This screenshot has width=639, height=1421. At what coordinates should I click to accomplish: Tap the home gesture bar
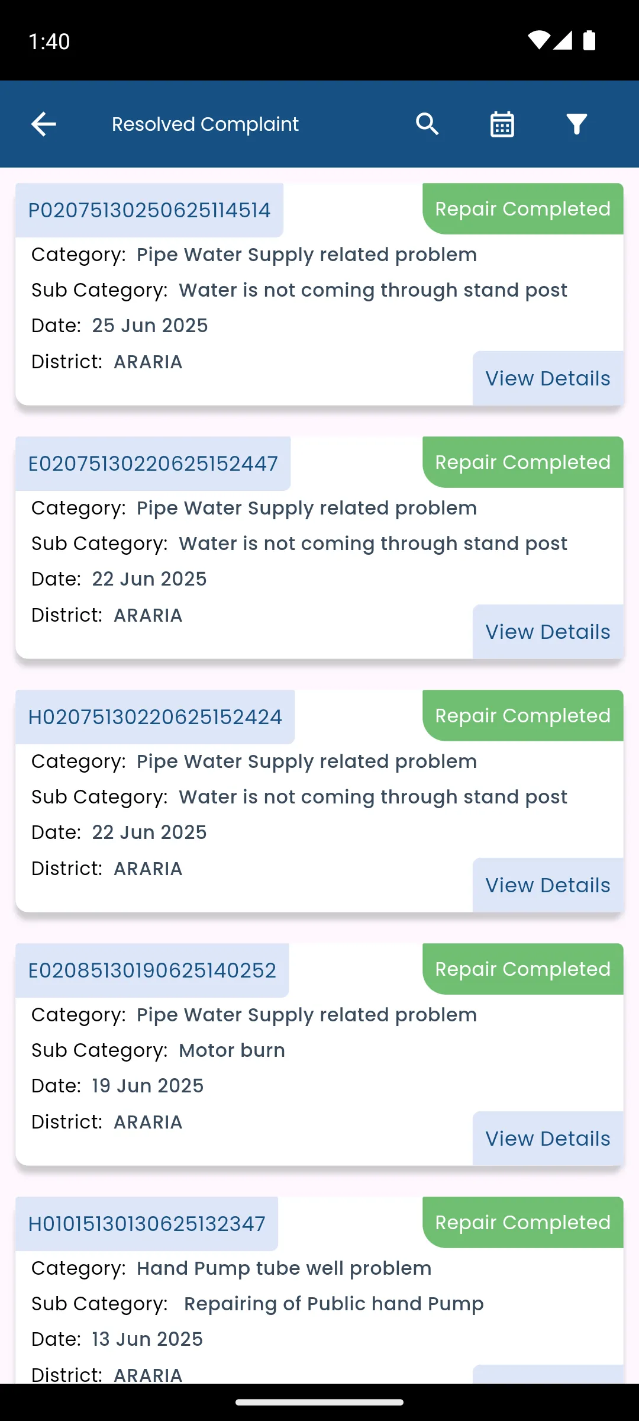point(319,1402)
